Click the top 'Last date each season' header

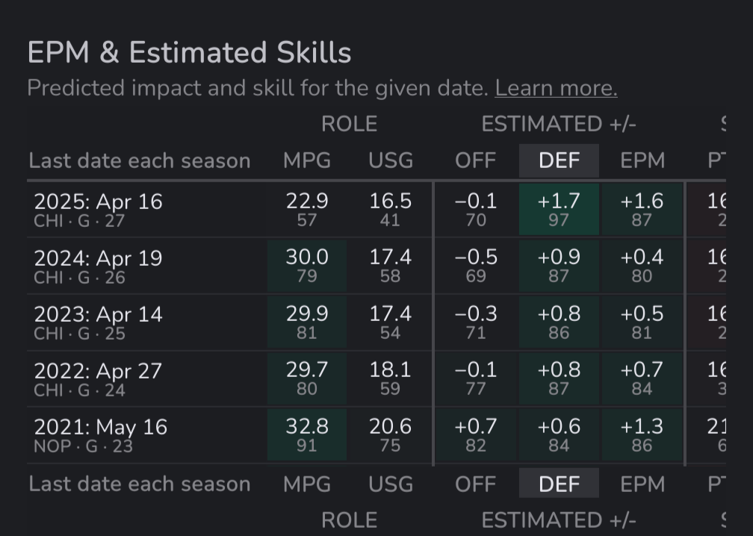tap(139, 161)
